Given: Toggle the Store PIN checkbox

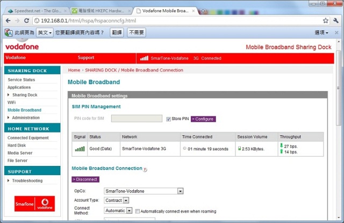Looking at the screenshot, I should [168, 119].
